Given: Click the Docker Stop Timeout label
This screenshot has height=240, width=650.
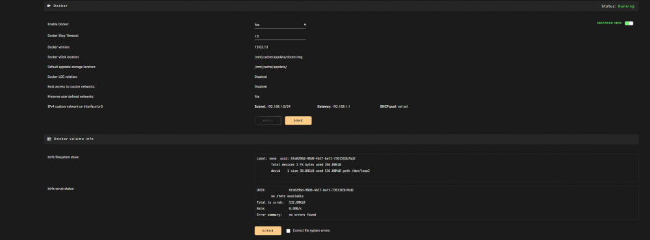Looking at the screenshot, I should [63, 36].
